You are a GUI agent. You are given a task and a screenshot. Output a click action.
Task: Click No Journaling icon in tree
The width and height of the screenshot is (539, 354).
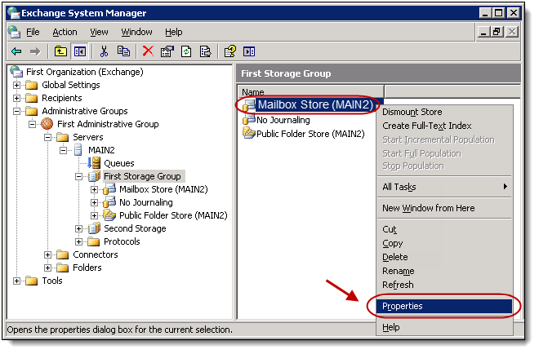(109, 202)
